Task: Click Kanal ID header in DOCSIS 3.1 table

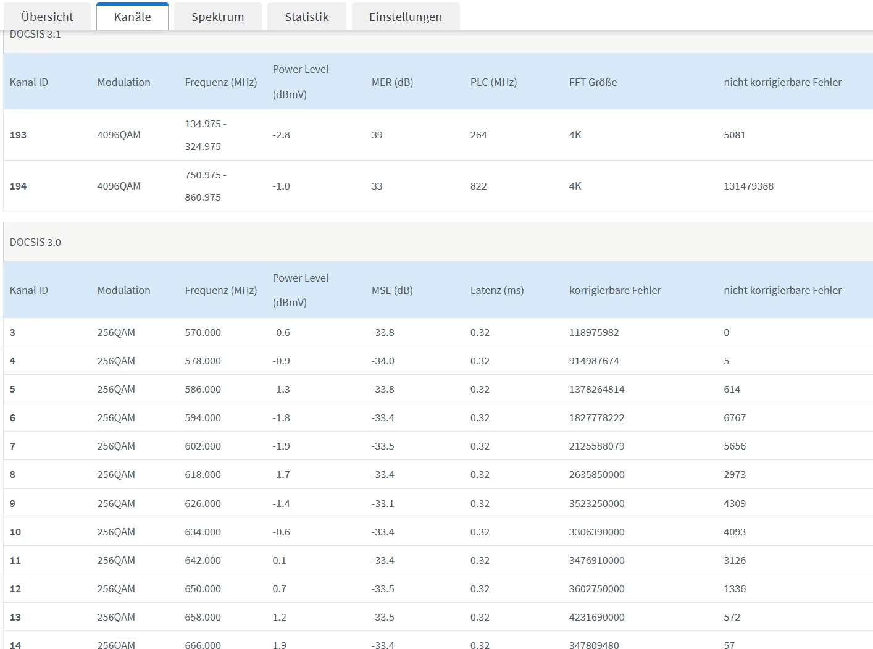Action: point(28,82)
